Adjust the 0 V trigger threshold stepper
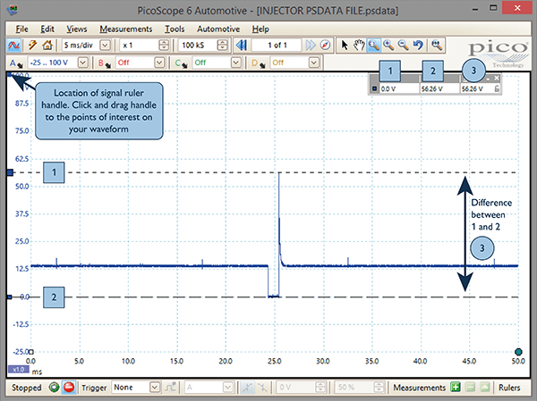 click(320, 388)
